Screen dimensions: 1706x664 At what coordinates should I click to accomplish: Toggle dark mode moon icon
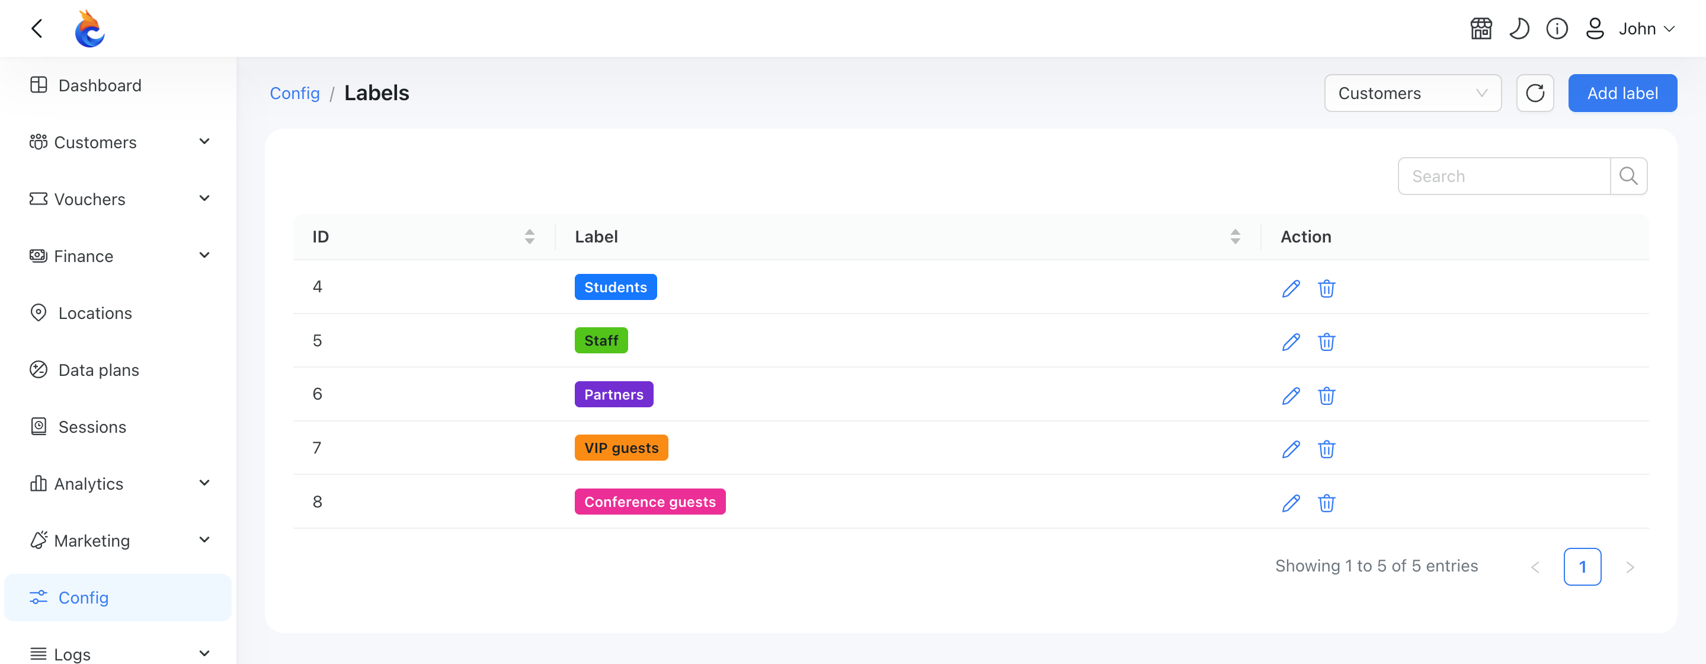[1519, 28]
